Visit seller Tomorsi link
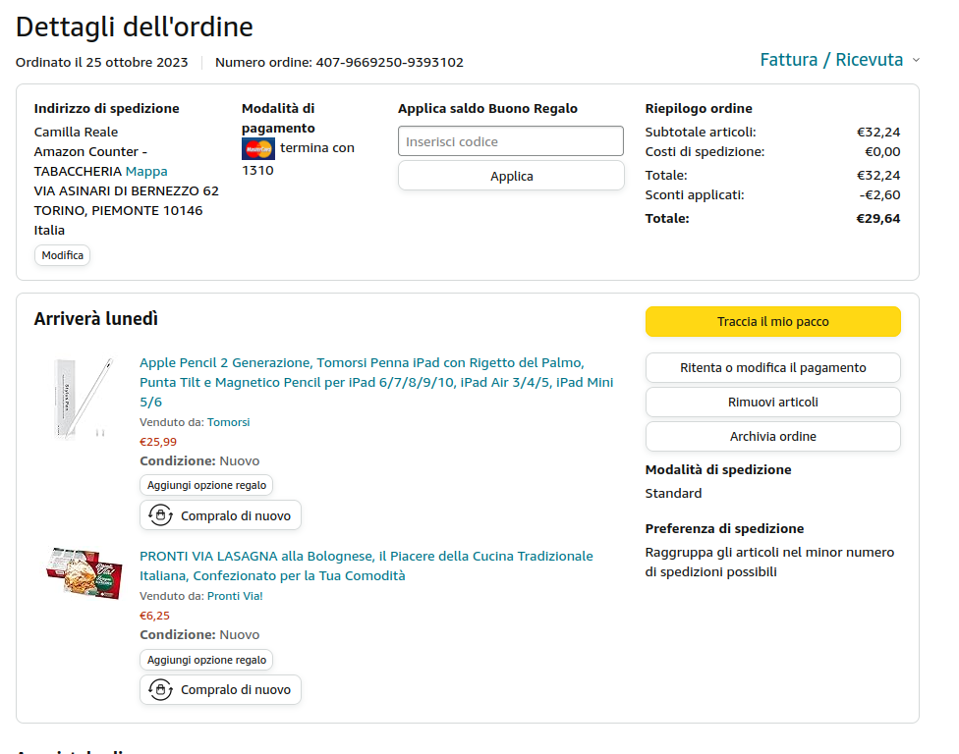Screen dimensions: 959x754 click(x=228, y=422)
